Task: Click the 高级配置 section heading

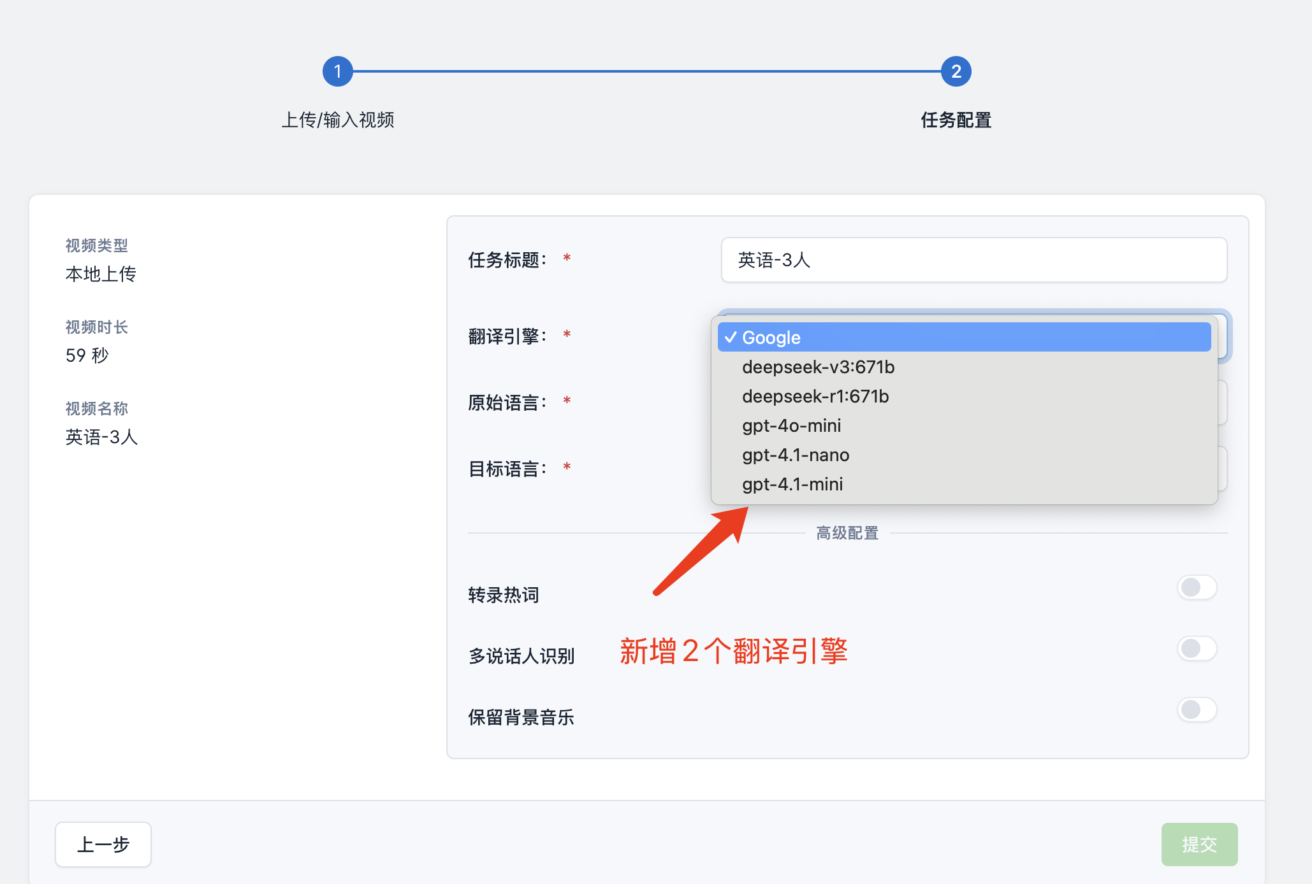Action: pos(847,533)
